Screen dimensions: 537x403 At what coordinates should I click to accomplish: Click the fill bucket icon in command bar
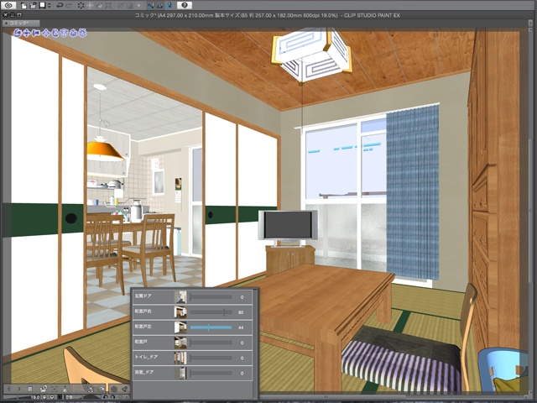click(x=99, y=6)
